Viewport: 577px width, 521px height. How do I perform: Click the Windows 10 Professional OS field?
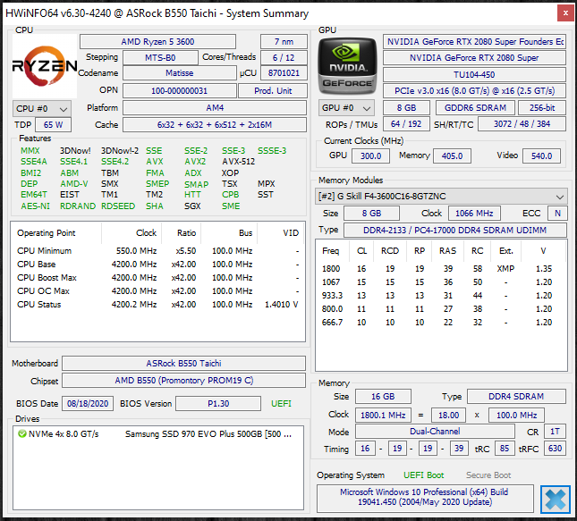(x=425, y=497)
